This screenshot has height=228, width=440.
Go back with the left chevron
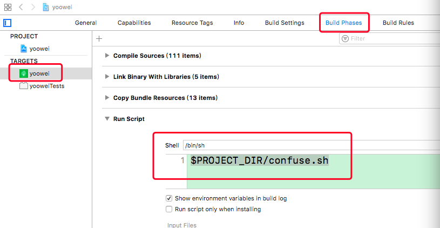(x=21, y=7)
